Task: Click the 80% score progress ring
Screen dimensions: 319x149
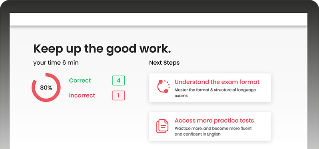Action: coord(46,87)
